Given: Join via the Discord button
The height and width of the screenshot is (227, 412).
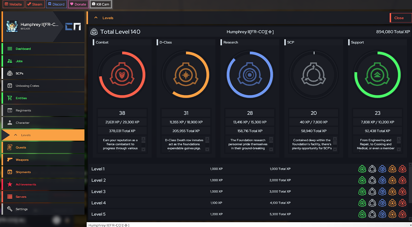Looking at the screenshot, I should (56, 4).
